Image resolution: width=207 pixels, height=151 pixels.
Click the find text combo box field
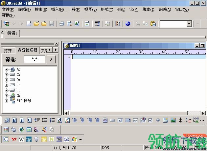click(173, 24)
